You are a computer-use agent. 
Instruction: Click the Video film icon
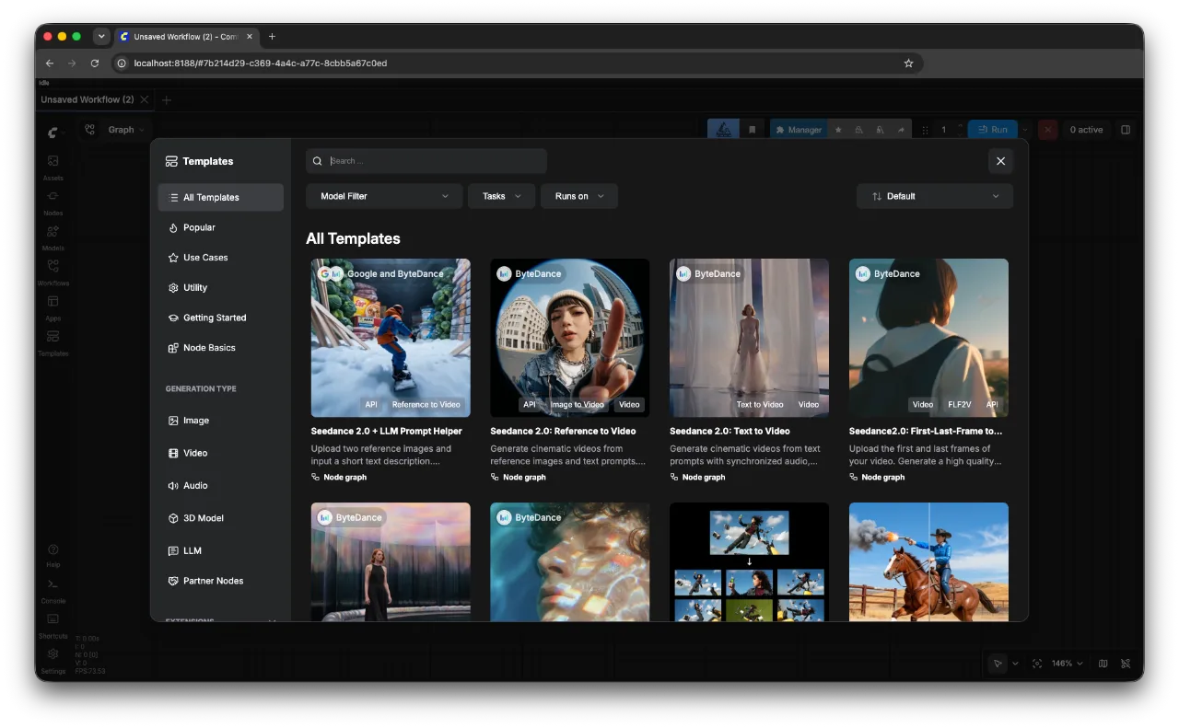point(173,453)
